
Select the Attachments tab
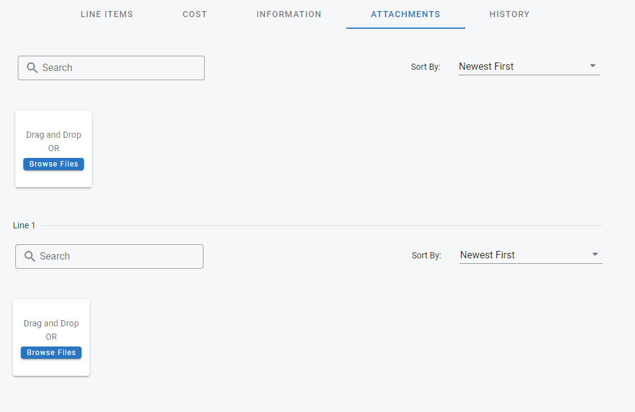click(405, 14)
